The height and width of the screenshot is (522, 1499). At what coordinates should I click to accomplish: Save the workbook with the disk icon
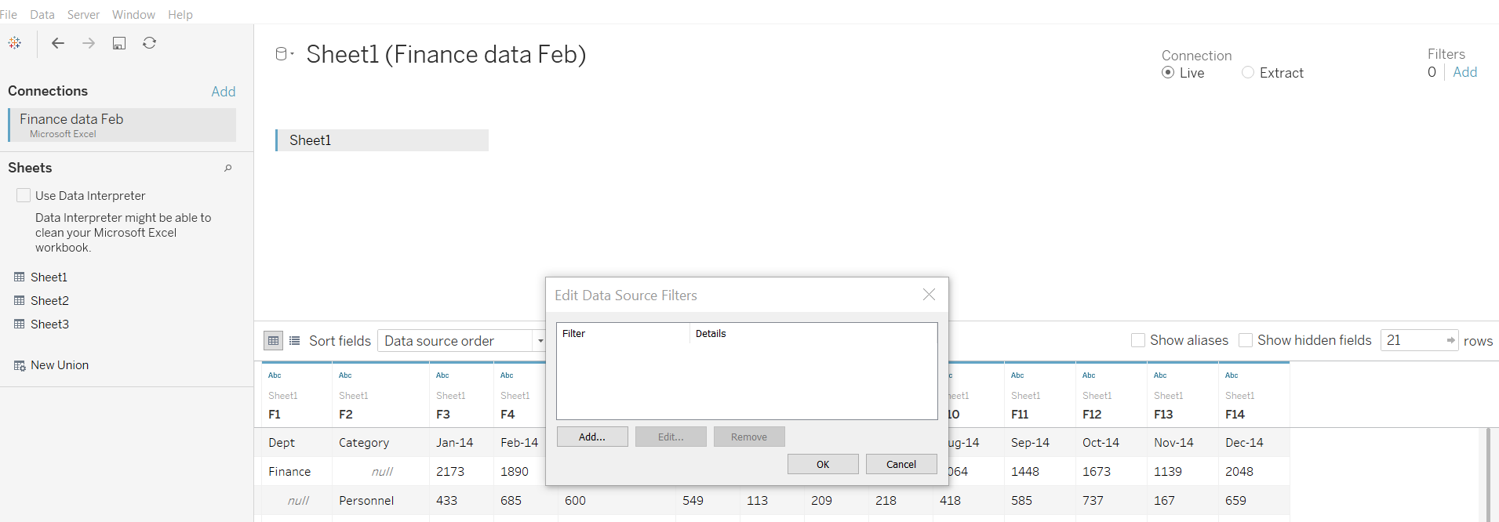119,43
